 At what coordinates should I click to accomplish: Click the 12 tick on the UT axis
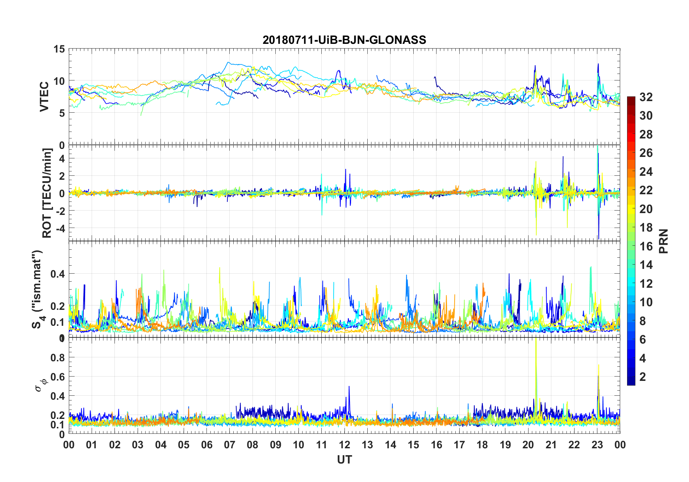pyautogui.click(x=344, y=445)
